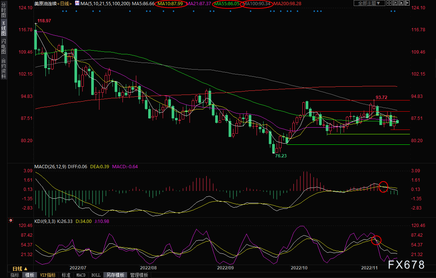Image resolution: width=436 pixels, height=278 pixels.
Task: Click the 118.97 high price label
Action: 44,21
